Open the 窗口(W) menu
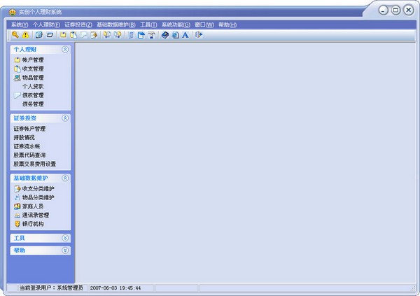Viewport: 420px width, 296px height. 204,25
